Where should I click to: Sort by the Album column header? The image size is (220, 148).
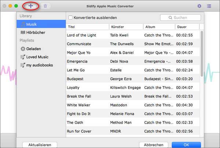coord(159,27)
